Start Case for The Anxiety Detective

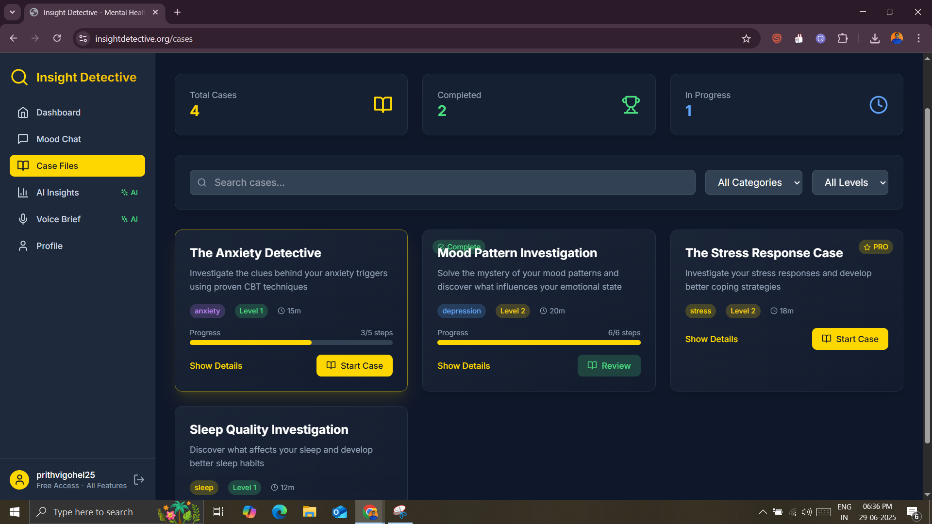click(354, 366)
